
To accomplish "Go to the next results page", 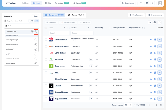I will [x=157, y=105].
